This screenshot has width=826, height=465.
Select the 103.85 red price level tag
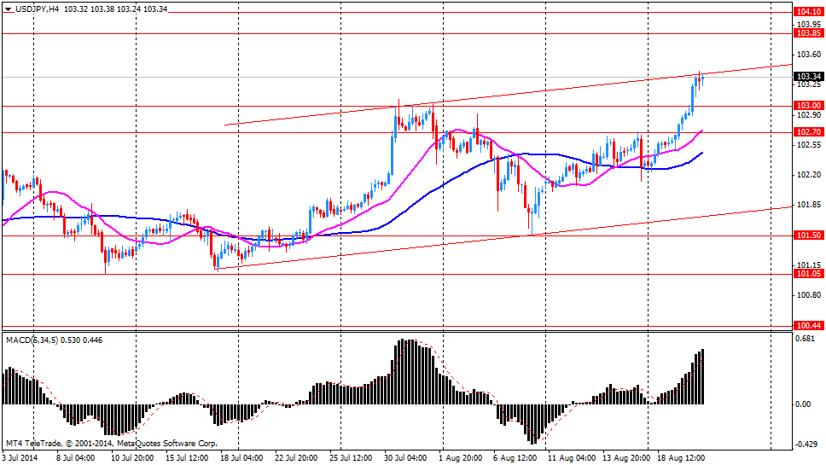pyautogui.click(x=807, y=33)
